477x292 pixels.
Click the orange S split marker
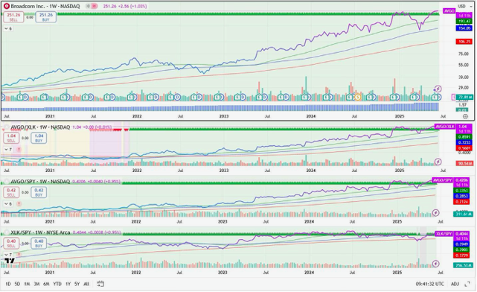tap(358, 98)
